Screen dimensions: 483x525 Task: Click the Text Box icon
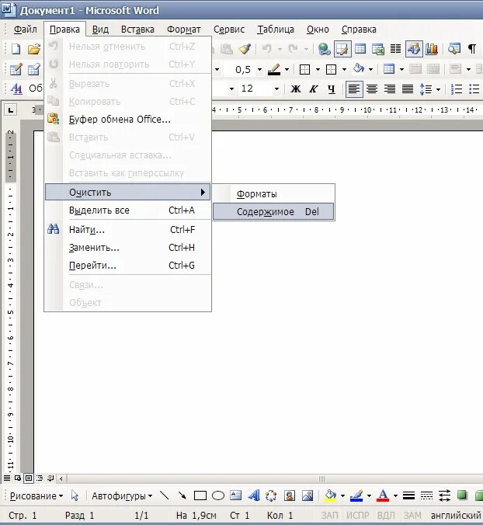point(235,495)
